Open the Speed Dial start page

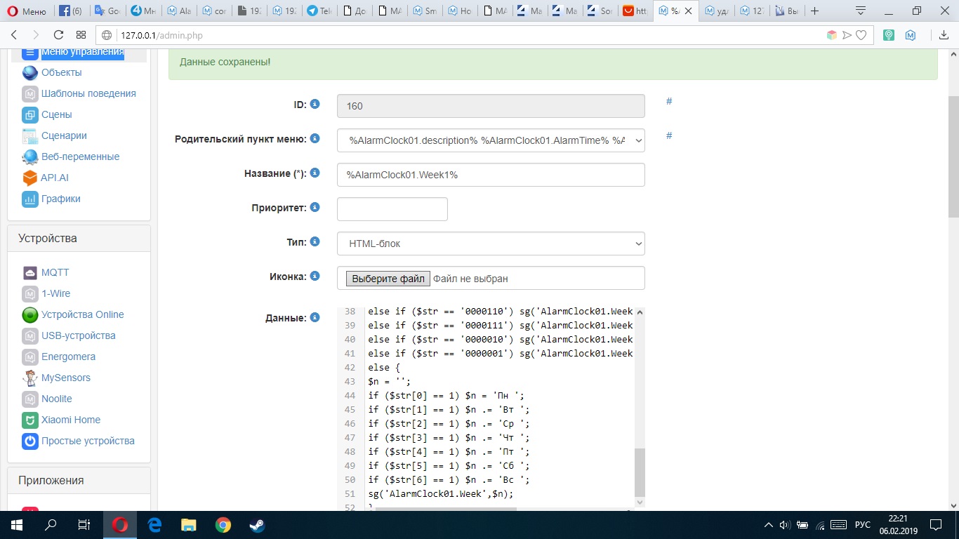81,35
